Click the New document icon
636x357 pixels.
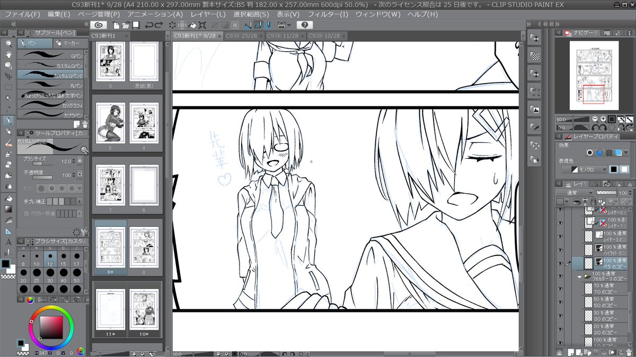pos(115,25)
